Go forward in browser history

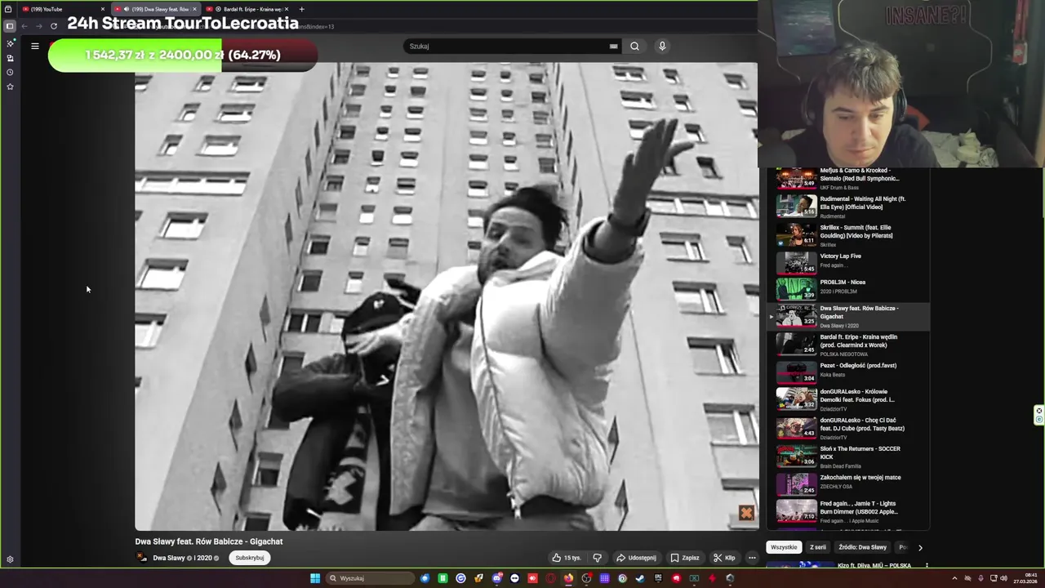38,26
